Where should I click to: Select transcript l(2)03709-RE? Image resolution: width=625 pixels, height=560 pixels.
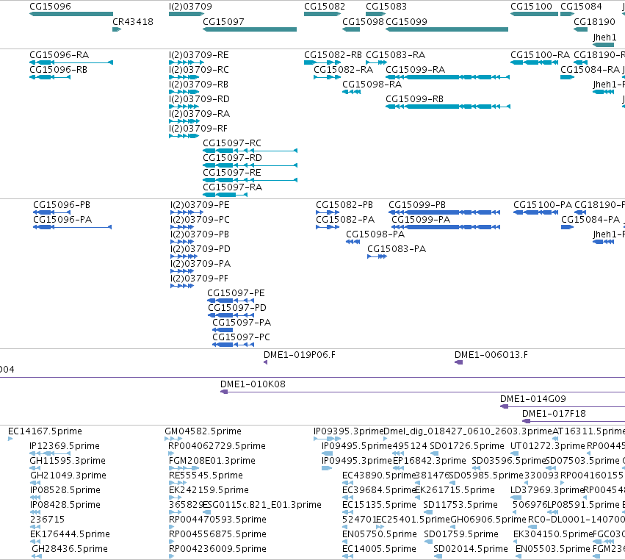tap(199, 54)
